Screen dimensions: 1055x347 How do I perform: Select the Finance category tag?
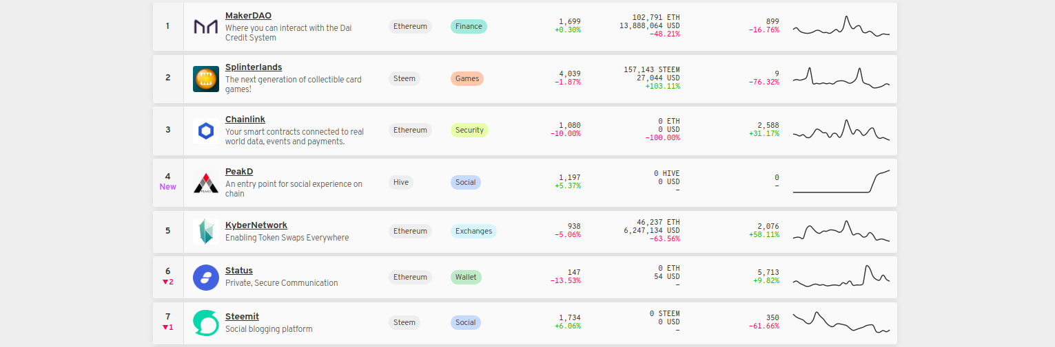(469, 27)
